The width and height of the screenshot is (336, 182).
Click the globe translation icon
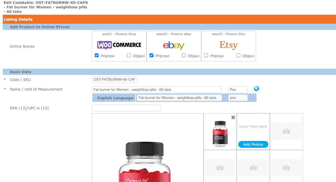tap(256, 89)
